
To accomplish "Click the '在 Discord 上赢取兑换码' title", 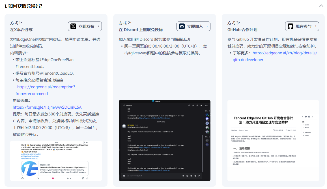I will (x=141, y=30).
